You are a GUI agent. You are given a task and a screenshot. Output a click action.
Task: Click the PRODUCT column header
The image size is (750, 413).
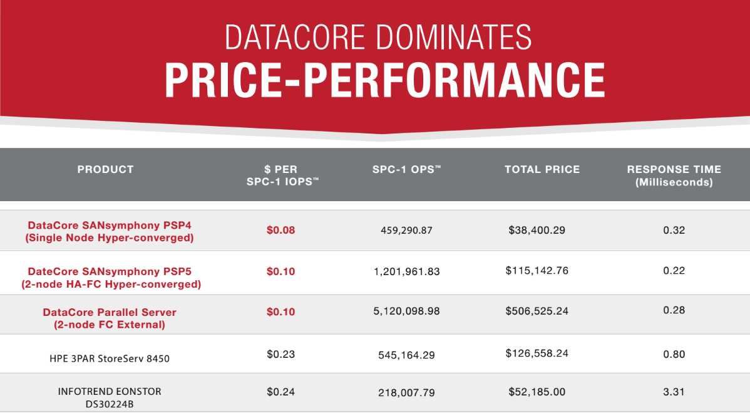[105, 169]
